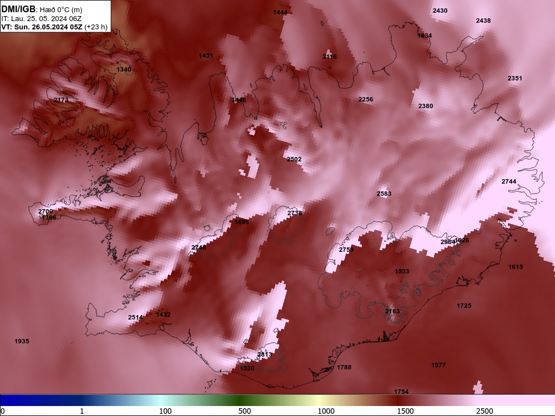Viewport: 555px width, 416px height.
Task: Click the 2759 height label
Action: pos(346,250)
